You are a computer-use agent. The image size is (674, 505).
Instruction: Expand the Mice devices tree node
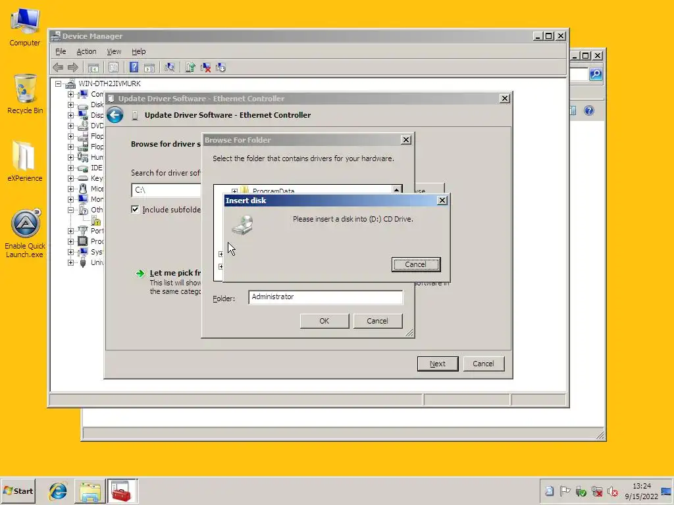[x=70, y=189]
